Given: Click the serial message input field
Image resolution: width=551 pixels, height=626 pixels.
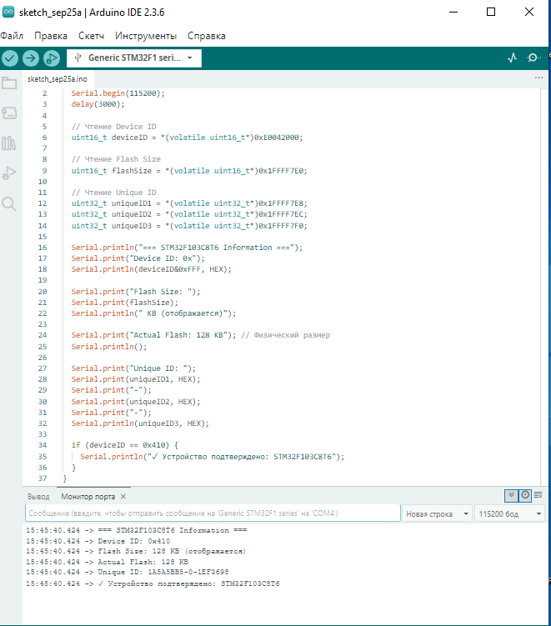Looking at the screenshot, I should (x=213, y=514).
